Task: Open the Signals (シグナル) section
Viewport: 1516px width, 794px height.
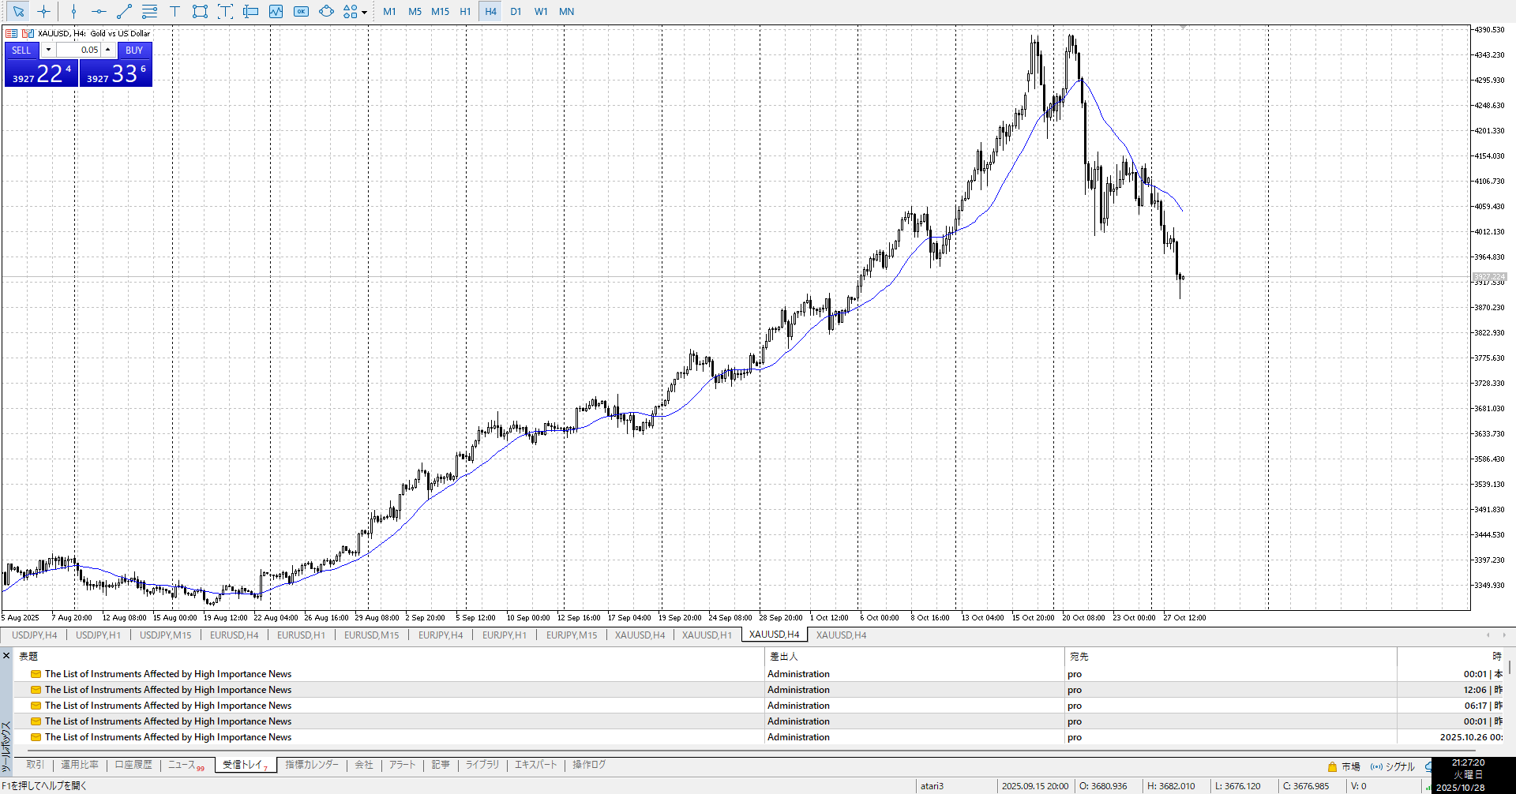Action: (x=1394, y=766)
